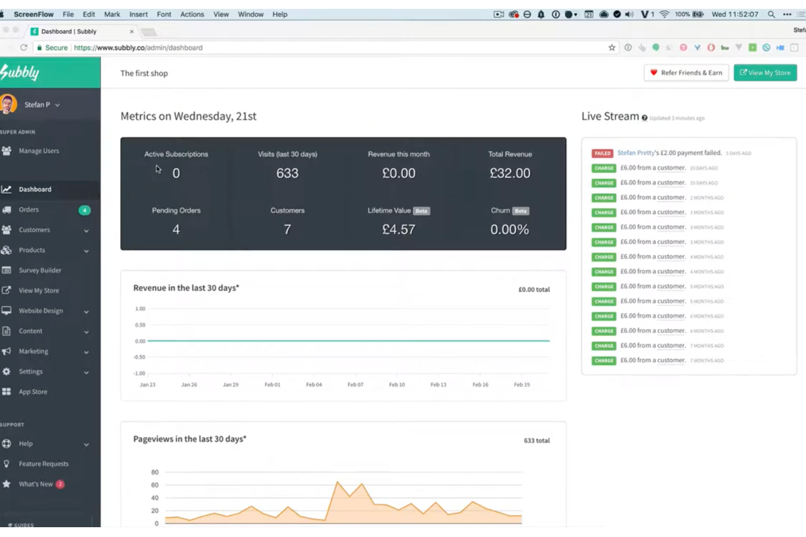Open App Store sidebar link

[x=33, y=392]
